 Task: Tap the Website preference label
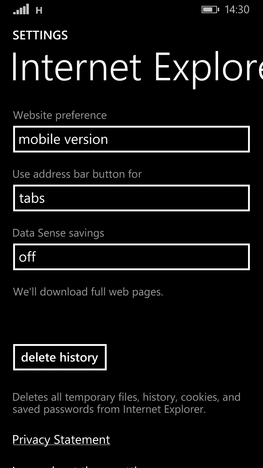[x=60, y=116]
